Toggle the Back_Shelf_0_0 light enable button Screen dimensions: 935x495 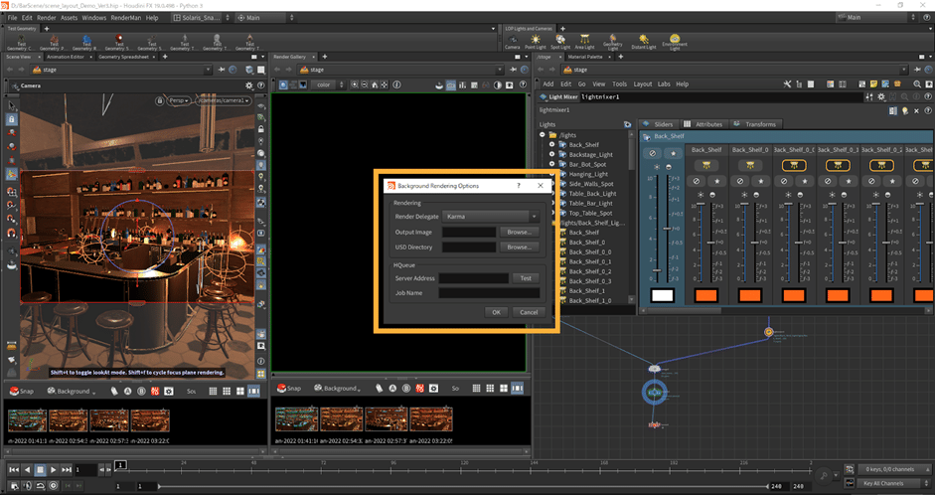click(x=793, y=165)
